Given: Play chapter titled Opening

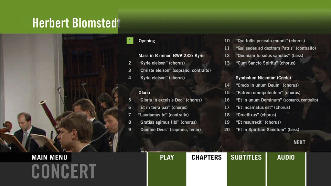Looking at the screenshot, I should [147, 41].
